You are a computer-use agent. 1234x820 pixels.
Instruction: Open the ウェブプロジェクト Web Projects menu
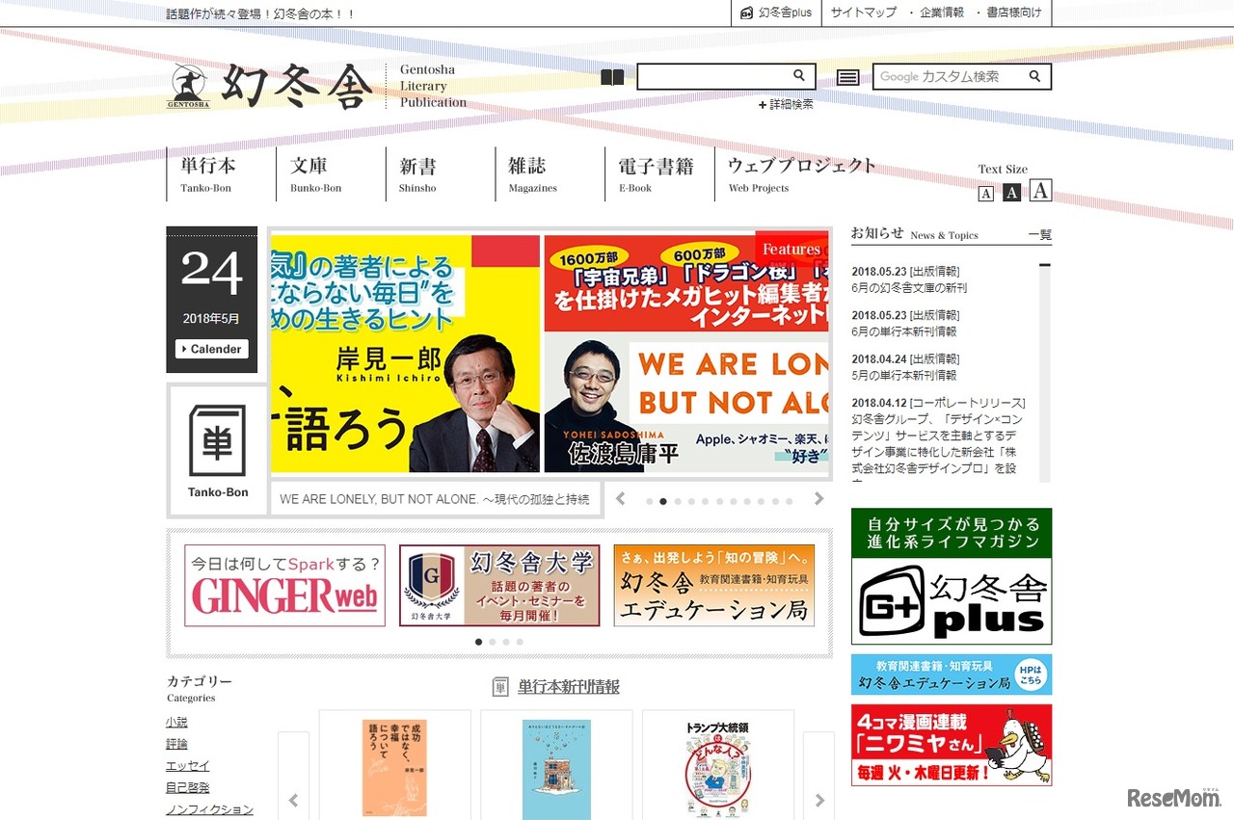(801, 173)
